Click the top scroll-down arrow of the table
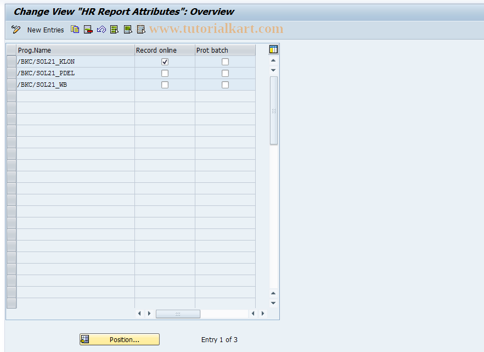This screenshot has width=484, height=352. tap(273, 70)
